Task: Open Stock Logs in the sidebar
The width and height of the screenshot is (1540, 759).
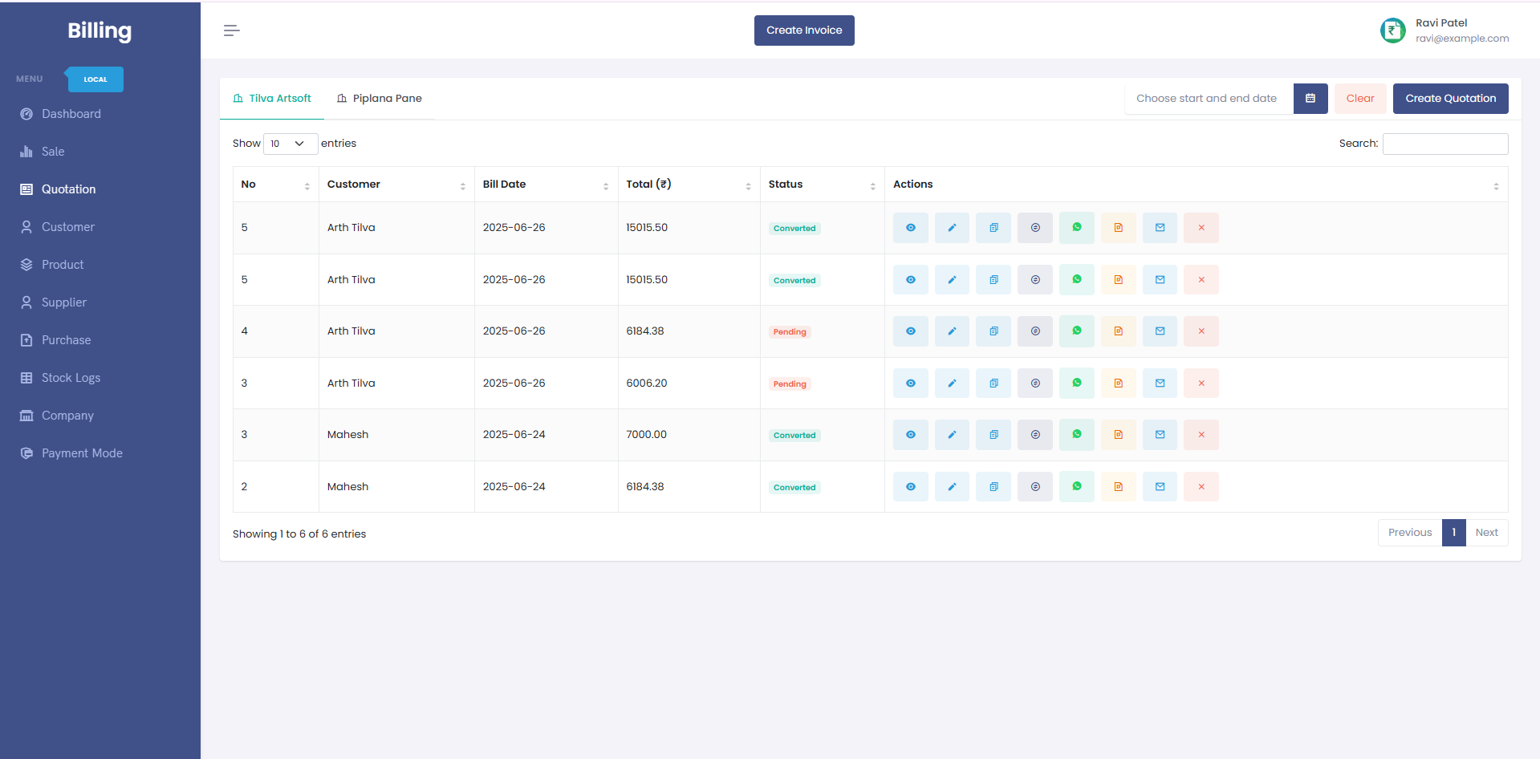Action: [71, 378]
